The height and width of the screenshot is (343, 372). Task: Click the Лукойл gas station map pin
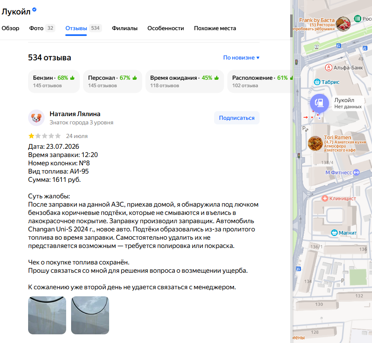tap(320, 103)
